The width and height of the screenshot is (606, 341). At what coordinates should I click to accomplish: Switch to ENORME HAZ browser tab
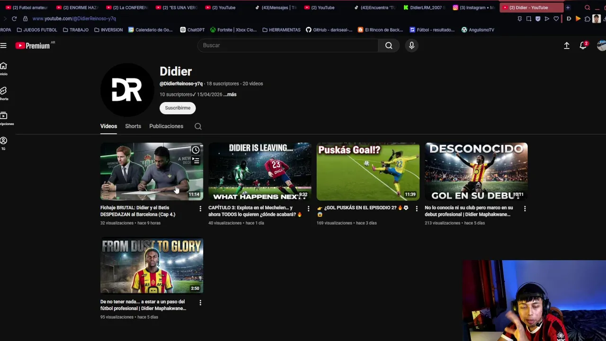coord(77,8)
